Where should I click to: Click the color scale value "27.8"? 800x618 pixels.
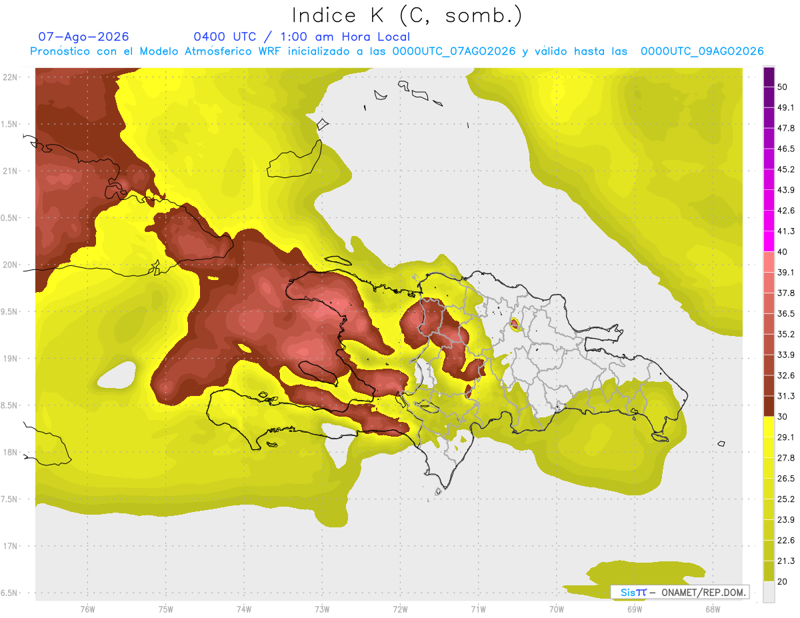[786, 458]
